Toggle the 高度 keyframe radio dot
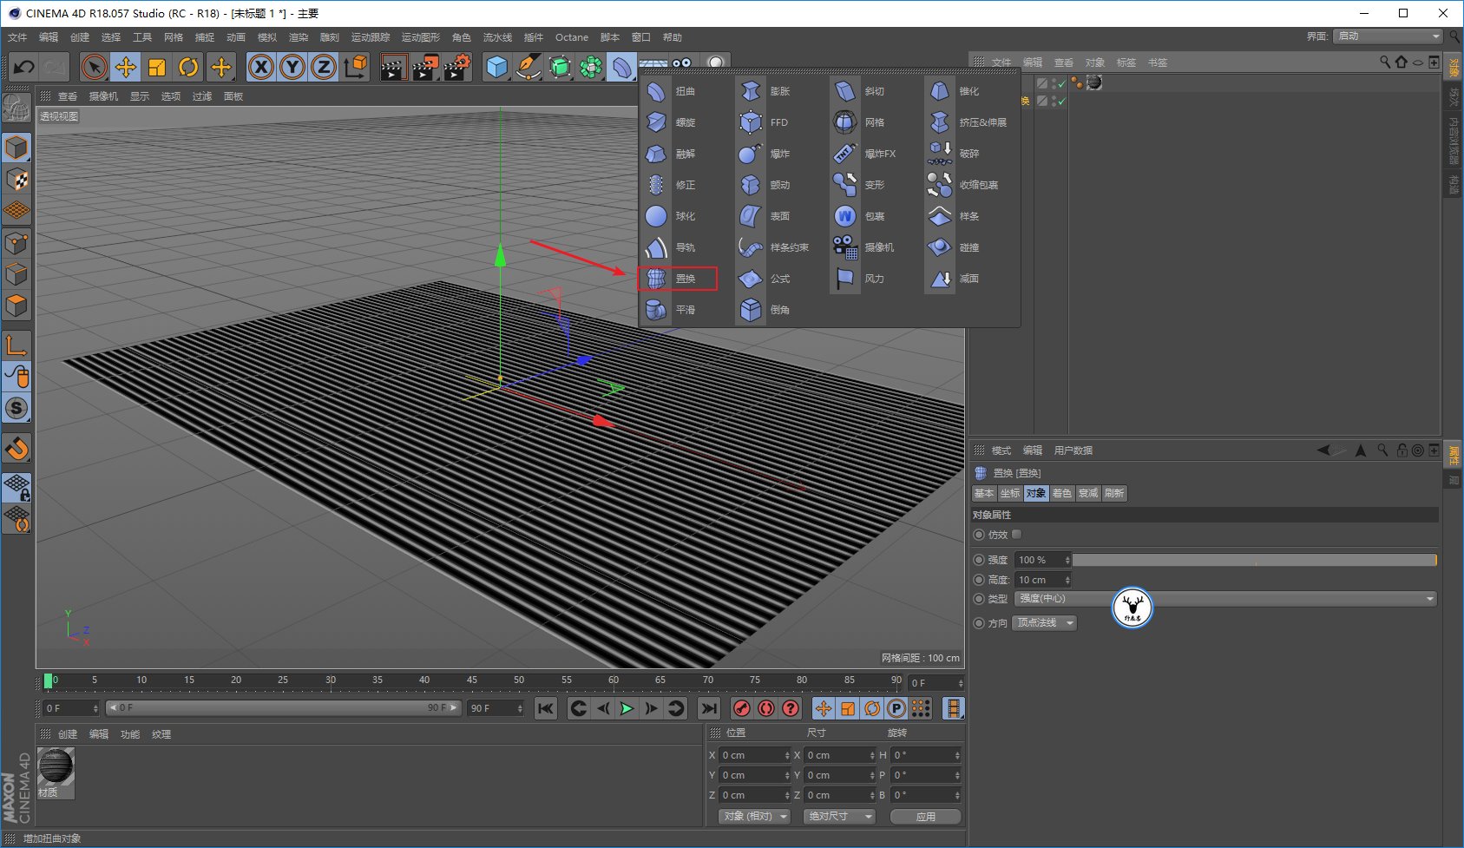The image size is (1464, 848). 979,580
